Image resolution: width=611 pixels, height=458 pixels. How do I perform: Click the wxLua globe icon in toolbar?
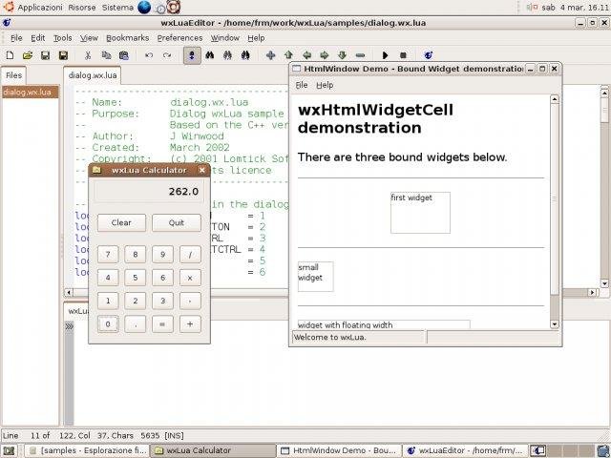point(429,55)
